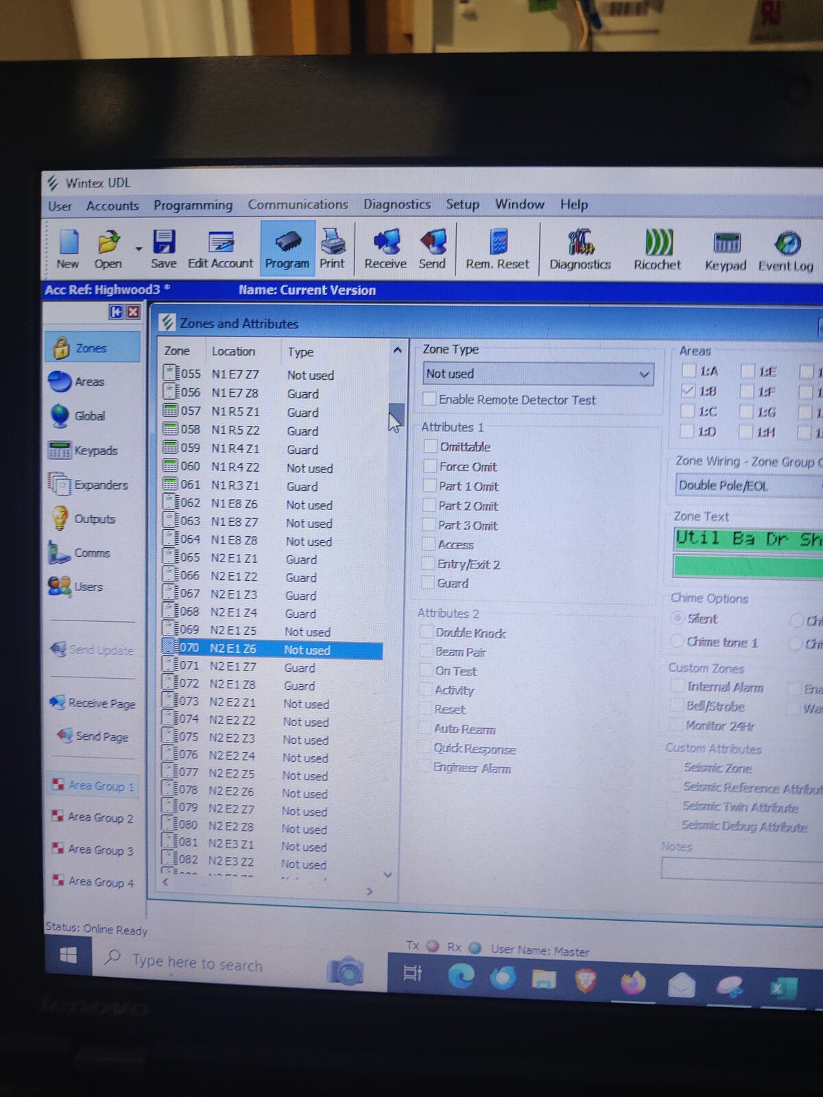Screen dimensions: 823x1097
Task: Expand the Zone Type dropdown
Action: click(643, 374)
